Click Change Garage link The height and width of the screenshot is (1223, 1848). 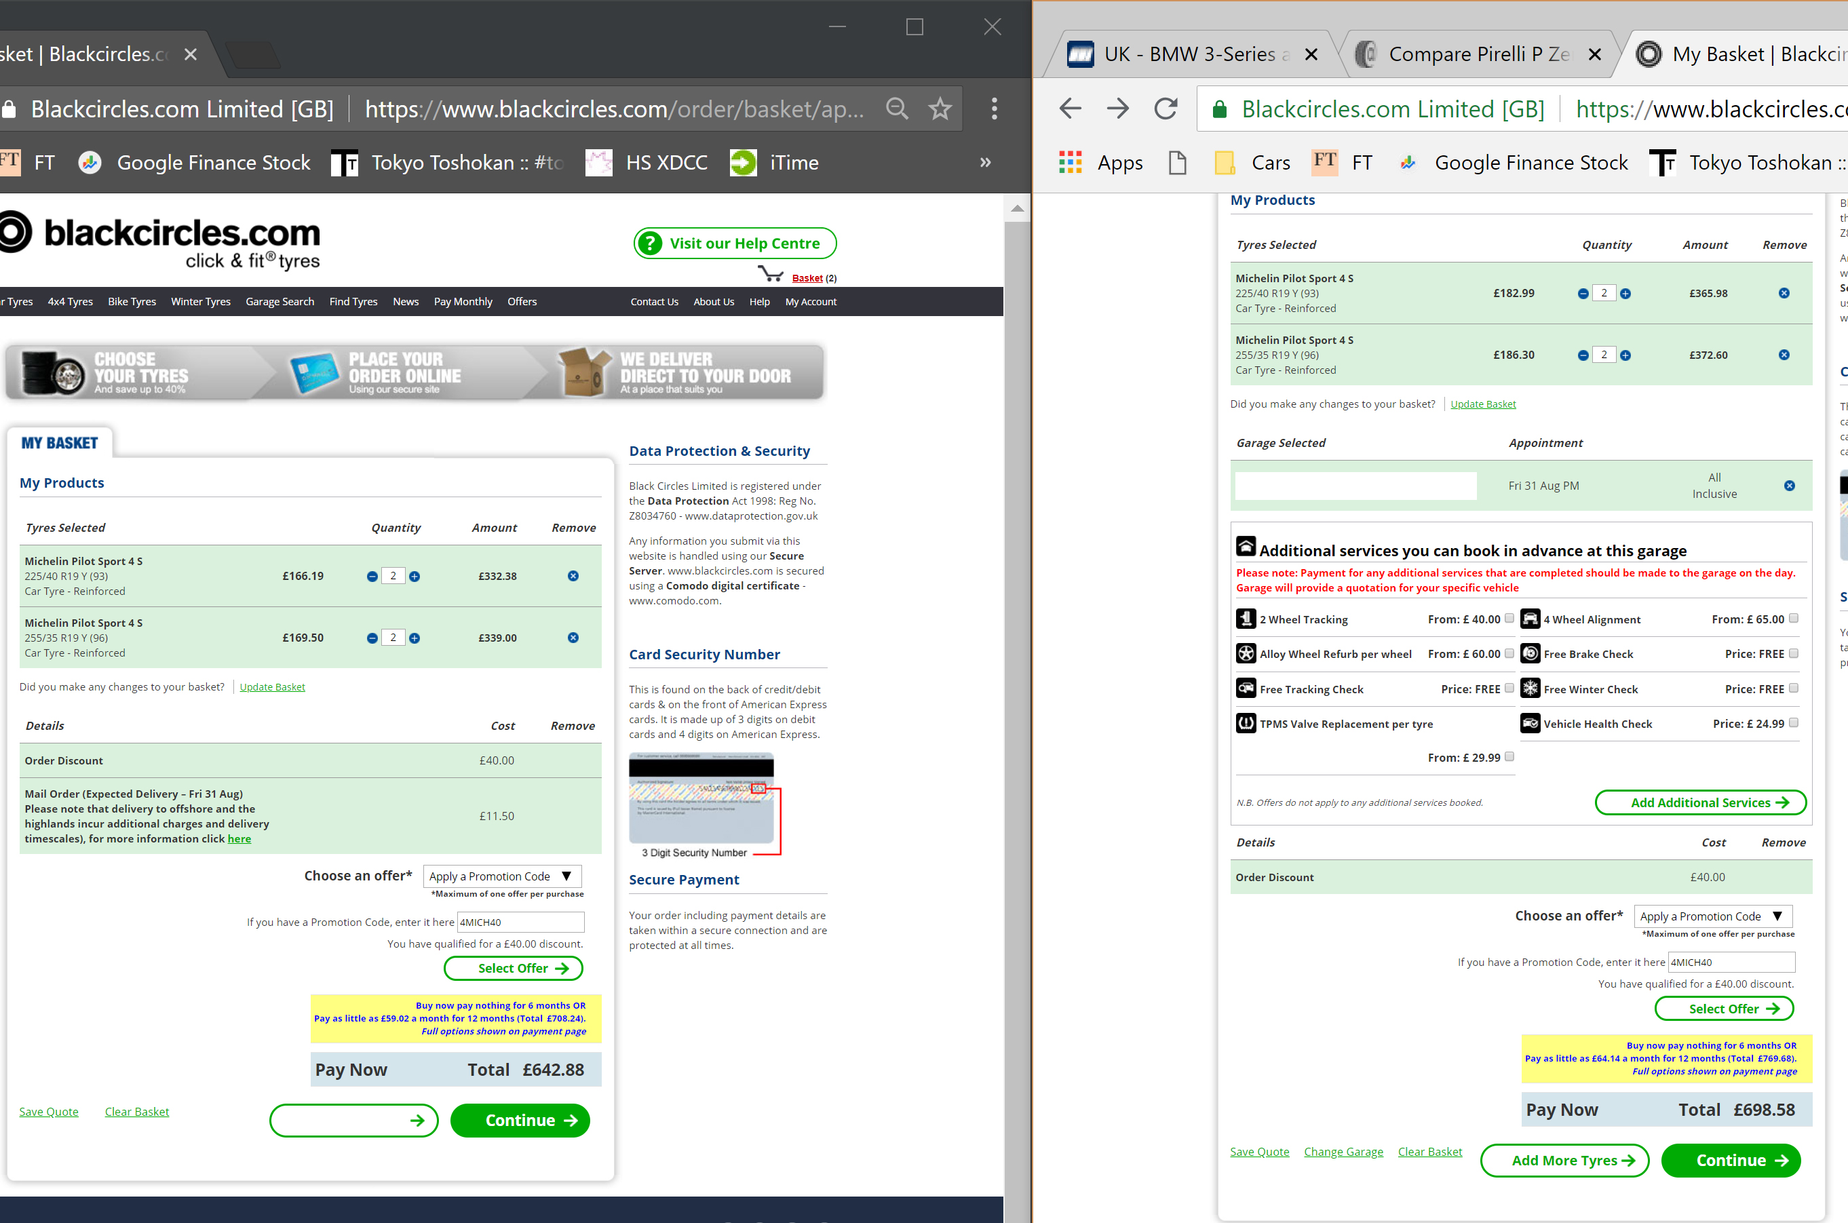(x=1343, y=1152)
